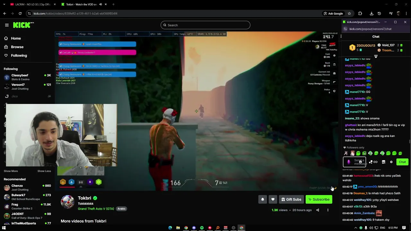This screenshot has width=411, height=231.
Task: Open the emote picker smiley in the chat input
Action: (x=361, y=162)
